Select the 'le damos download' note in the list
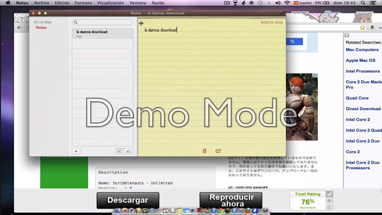The height and width of the screenshot is (215, 382). (x=103, y=33)
